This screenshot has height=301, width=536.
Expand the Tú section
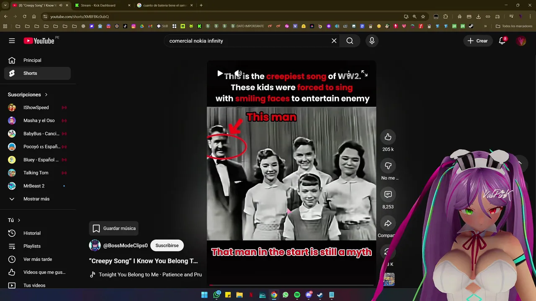14,220
